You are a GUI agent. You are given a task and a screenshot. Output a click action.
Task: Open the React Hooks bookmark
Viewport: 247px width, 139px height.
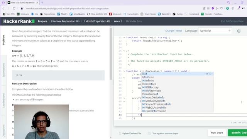148,14
